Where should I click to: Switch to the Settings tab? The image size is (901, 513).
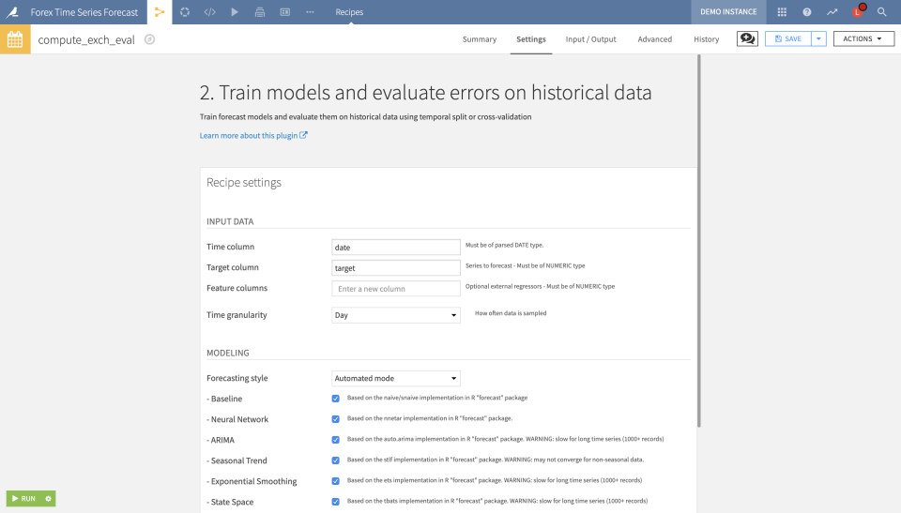click(x=531, y=39)
